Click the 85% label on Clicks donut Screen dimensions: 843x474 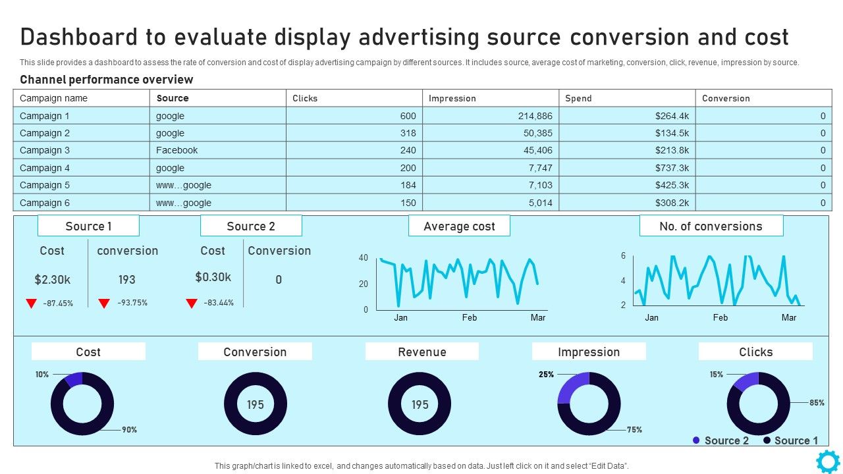(x=817, y=403)
